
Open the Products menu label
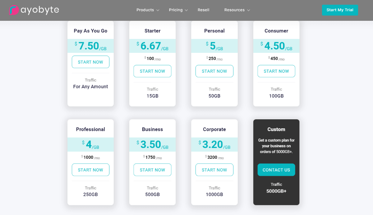[x=145, y=10]
